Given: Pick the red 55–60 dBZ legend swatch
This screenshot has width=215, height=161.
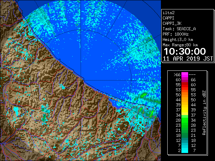Looking at the screenshot, I should pos(185,85).
